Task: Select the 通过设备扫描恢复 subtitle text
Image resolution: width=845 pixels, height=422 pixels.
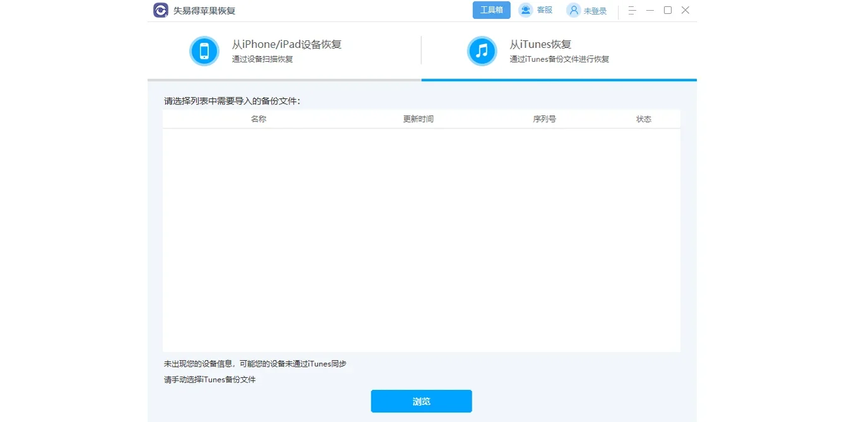Action: click(x=262, y=59)
